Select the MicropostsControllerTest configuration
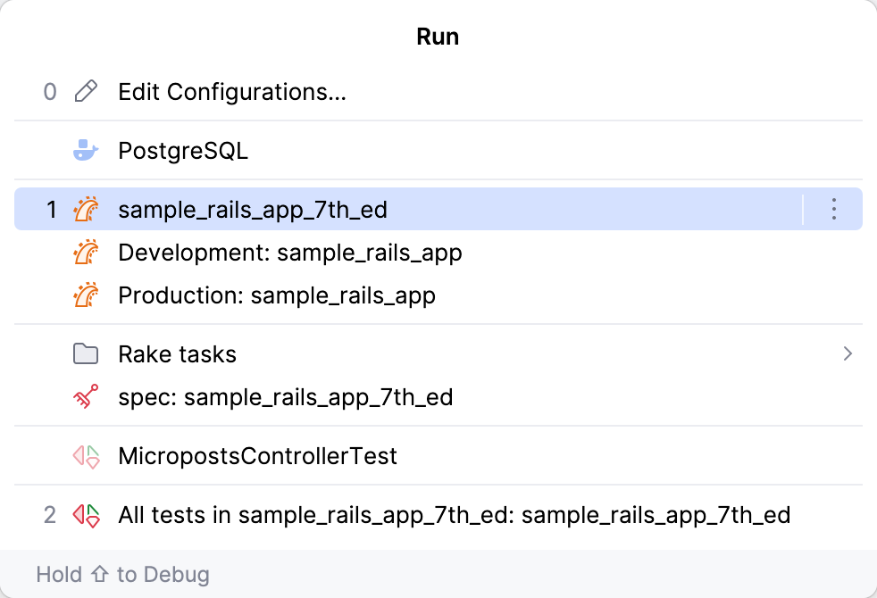Screen dimensions: 877x598 pos(257,455)
